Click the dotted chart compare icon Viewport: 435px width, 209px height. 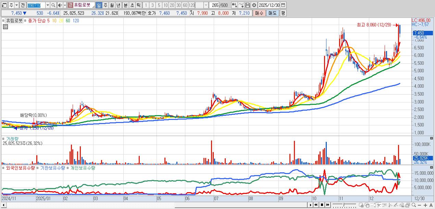click(x=373, y=205)
